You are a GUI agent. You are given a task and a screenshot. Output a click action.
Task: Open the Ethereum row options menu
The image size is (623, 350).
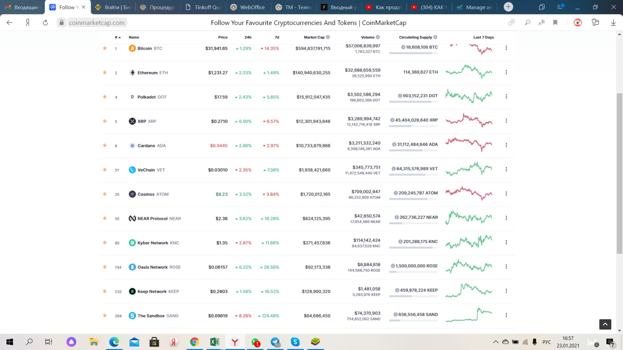click(x=506, y=72)
